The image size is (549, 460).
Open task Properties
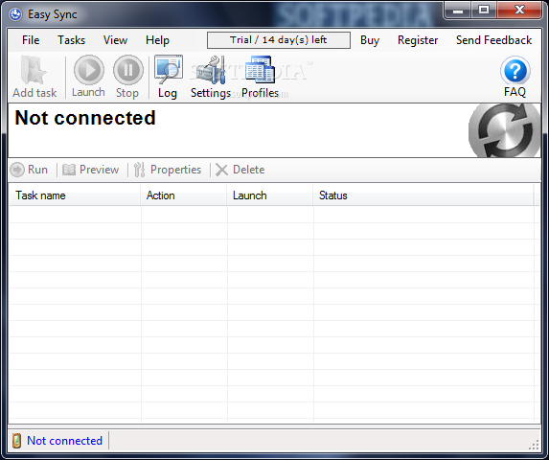click(x=168, y=170)
